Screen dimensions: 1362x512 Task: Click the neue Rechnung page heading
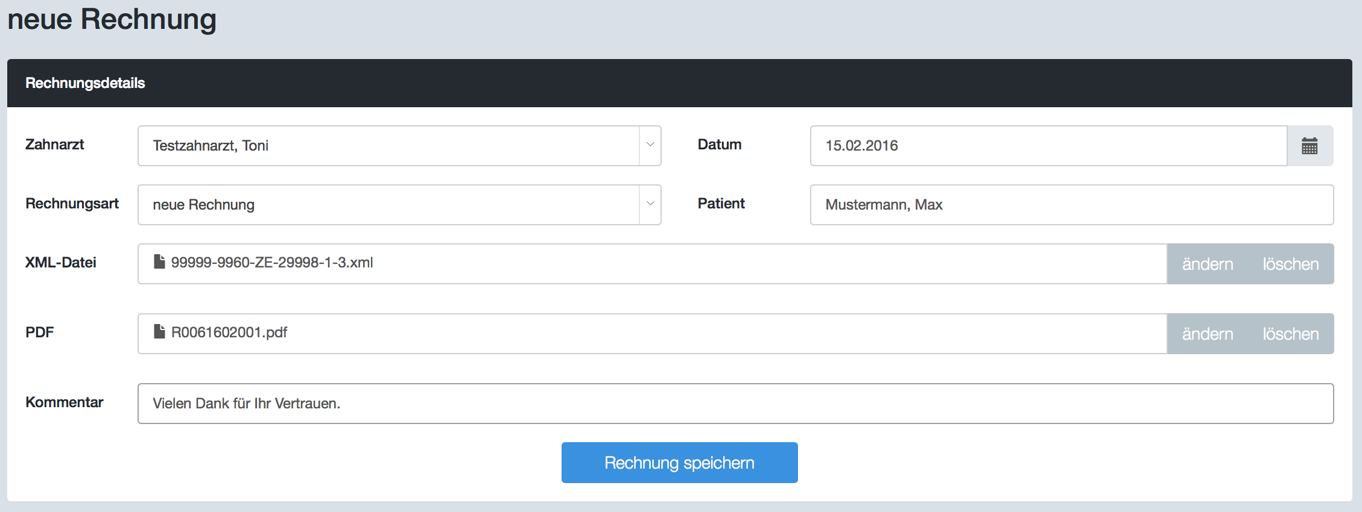point(112,19)
